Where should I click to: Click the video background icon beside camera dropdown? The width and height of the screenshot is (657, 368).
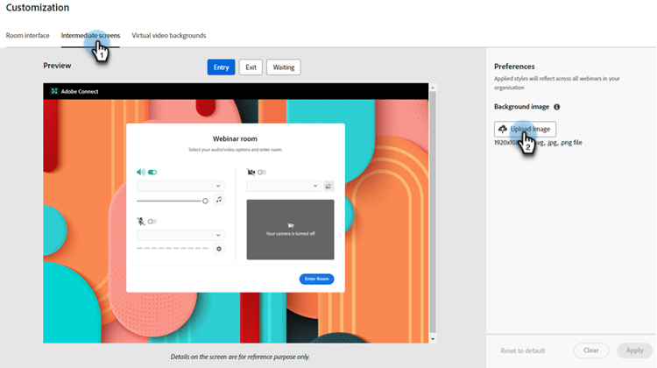328,186
